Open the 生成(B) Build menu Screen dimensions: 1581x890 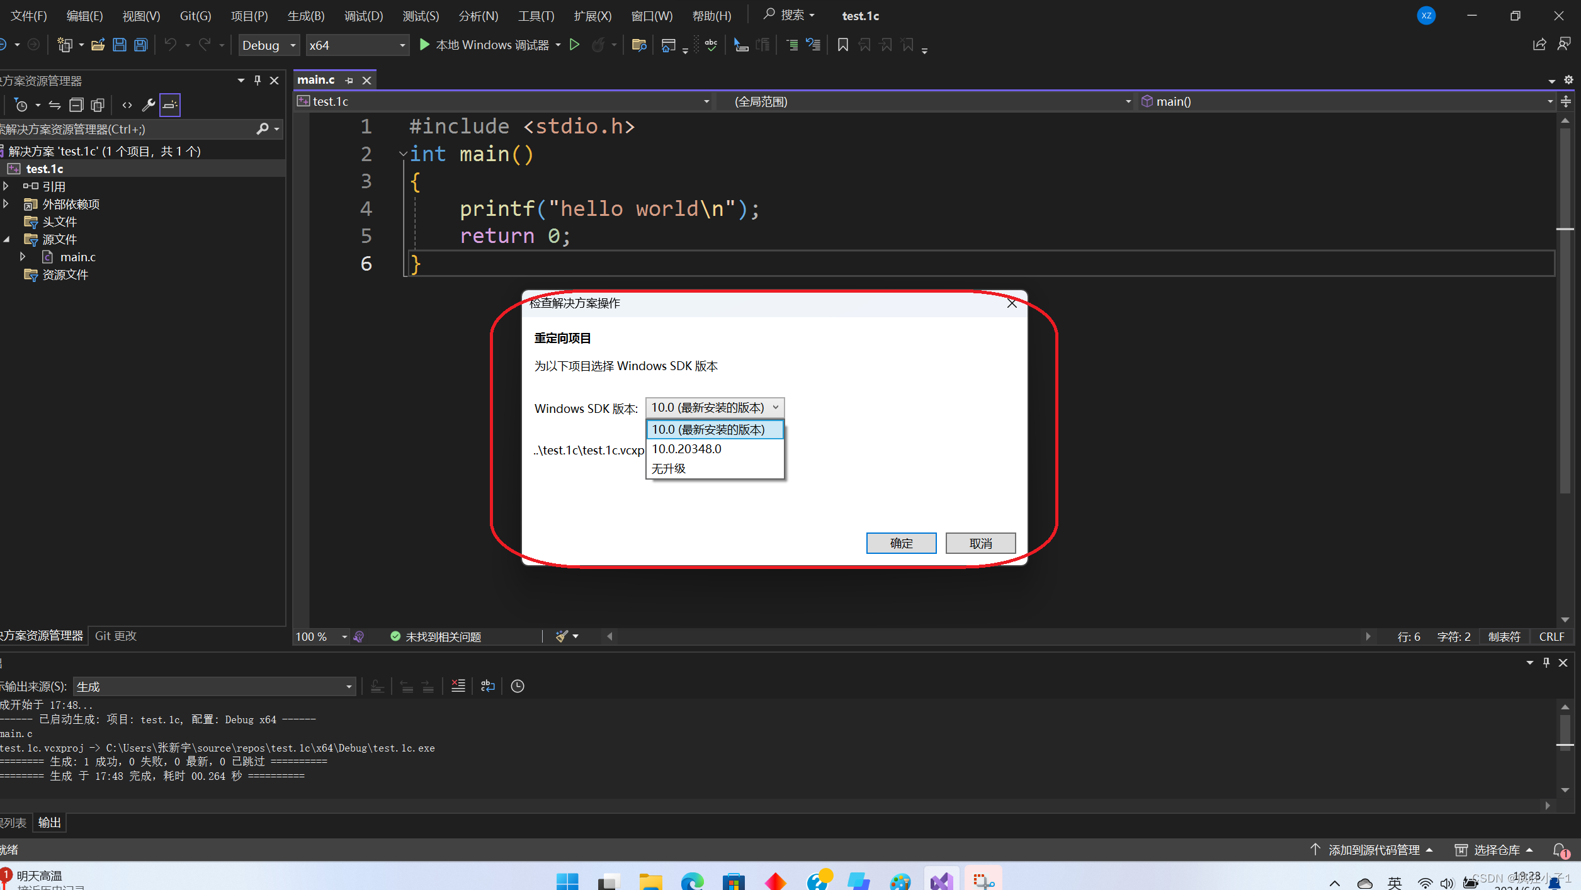(x=305, y=16)
